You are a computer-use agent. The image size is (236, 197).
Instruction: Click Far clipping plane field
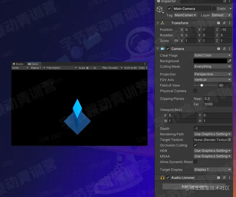click(218, 104)
